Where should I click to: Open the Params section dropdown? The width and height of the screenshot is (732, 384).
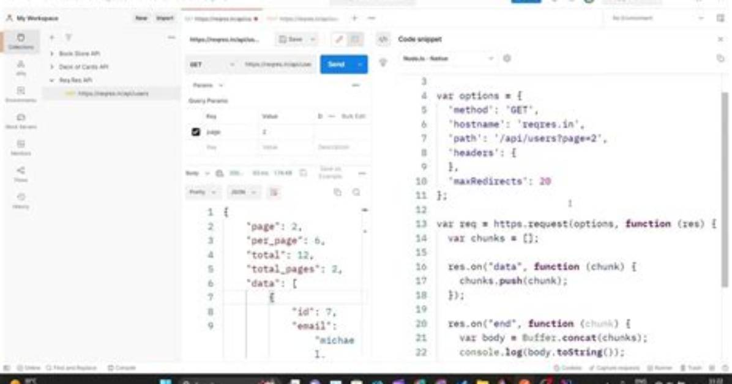pos(207,86)
